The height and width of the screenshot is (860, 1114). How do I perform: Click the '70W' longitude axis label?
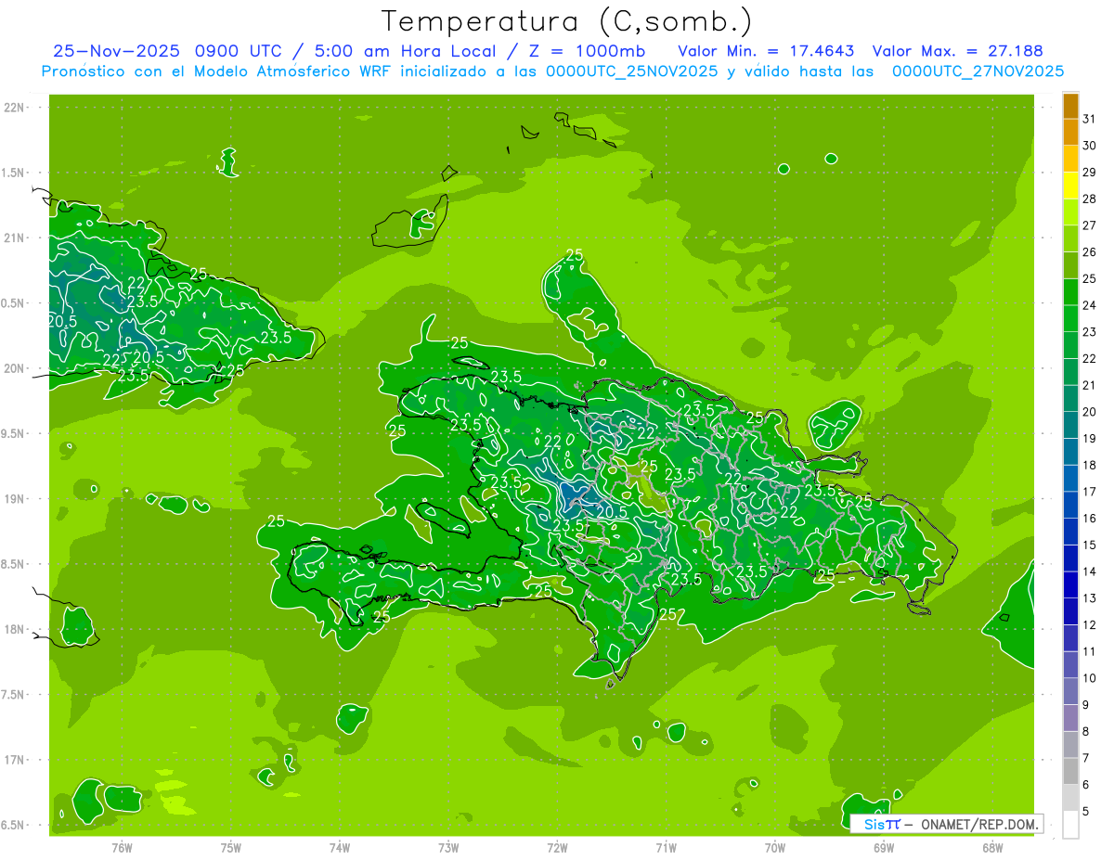(x=775, y=848)
